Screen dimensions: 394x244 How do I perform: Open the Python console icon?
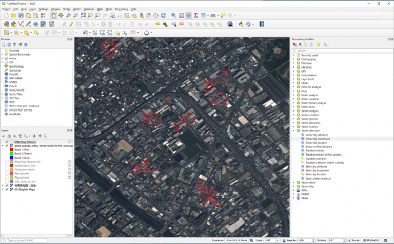pos(241,24)
